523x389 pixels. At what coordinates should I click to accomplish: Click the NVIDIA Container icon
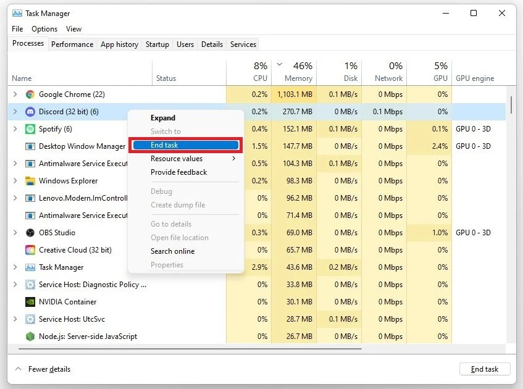coord(30,302)
